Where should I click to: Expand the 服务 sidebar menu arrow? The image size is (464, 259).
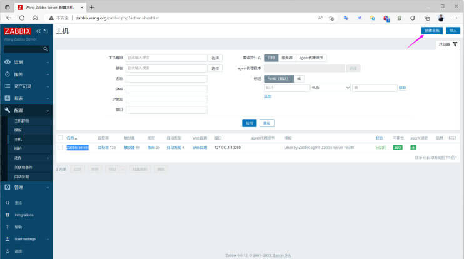pyautogui.click(x=48, y=74)
